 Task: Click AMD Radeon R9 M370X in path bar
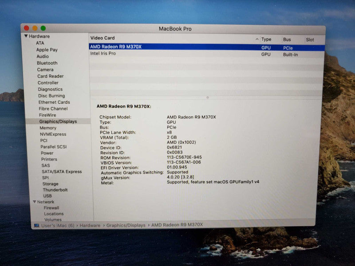(177, 225)
